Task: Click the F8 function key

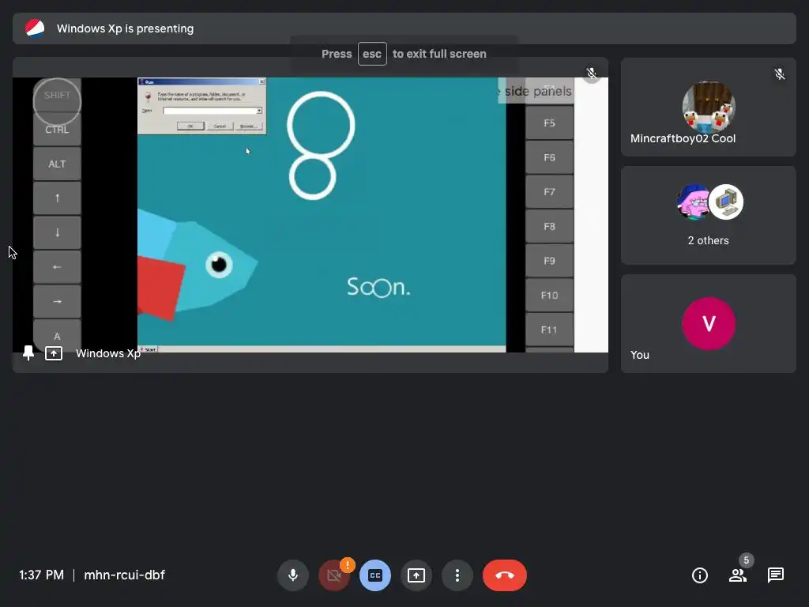Action: [x=550, y=226]
